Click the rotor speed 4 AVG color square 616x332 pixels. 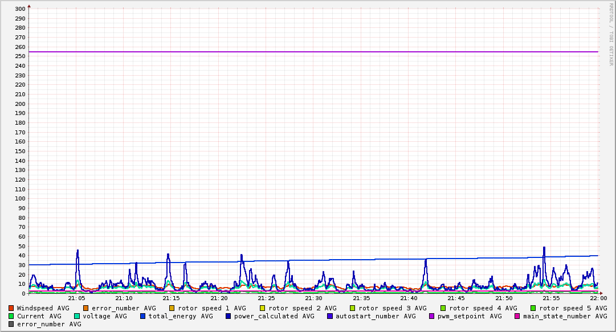click(x=443, y=308)
